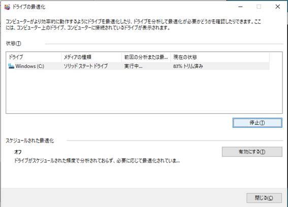Stop optimization with the 停止 button
288x207 pixels.
coord(258,123)
